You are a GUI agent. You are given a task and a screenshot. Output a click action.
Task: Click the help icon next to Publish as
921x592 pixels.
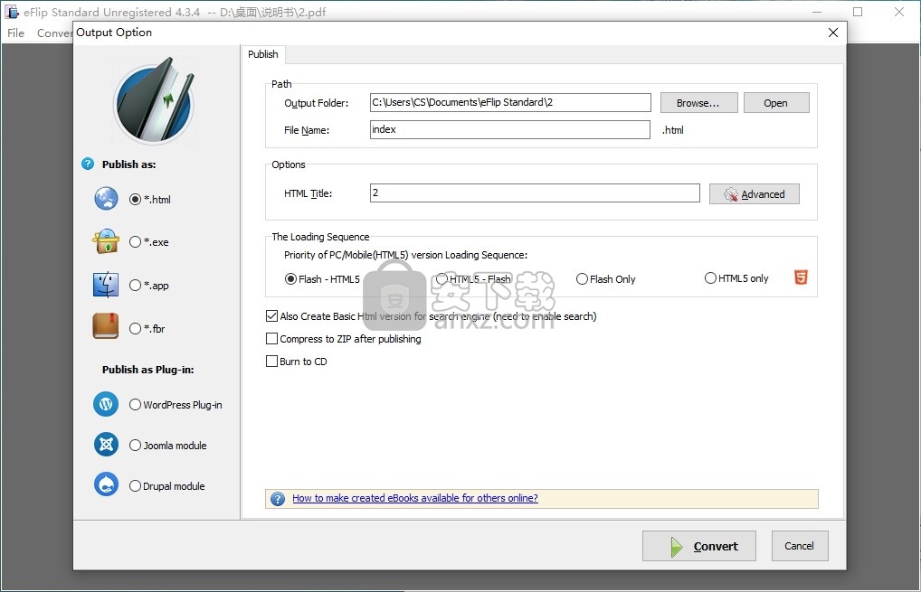88,164
